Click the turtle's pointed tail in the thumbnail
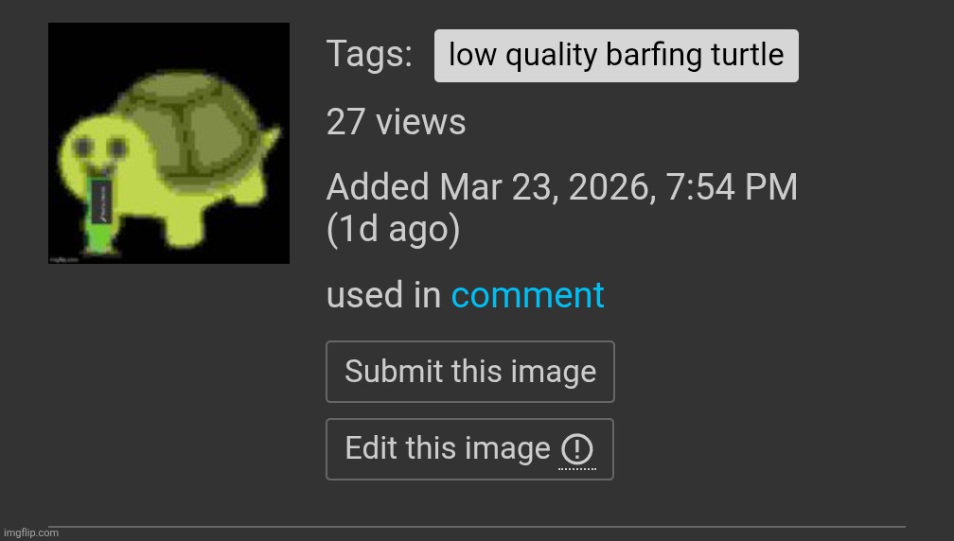This screenshot has width=954, height=541. 272,139
